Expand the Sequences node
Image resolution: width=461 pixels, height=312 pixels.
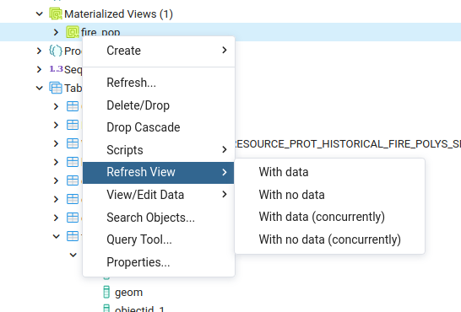[39, 69]
